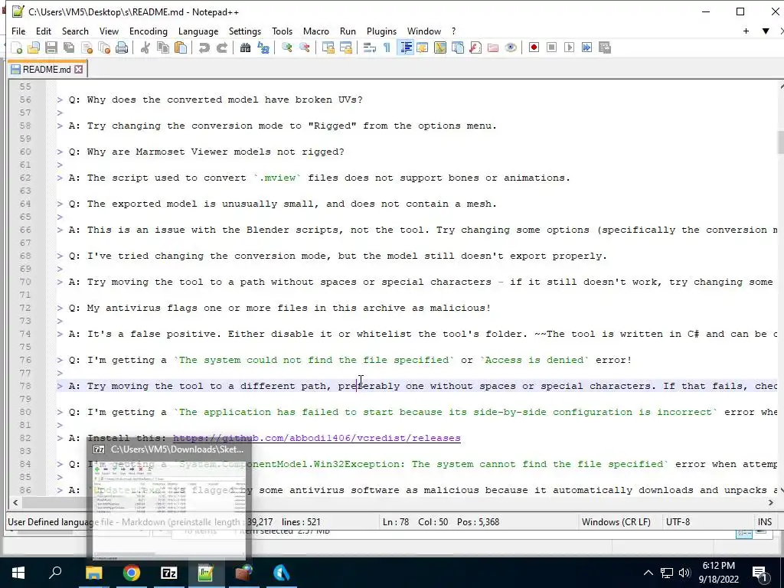Image resolution: width=784 pixels, height=588 pixels.
Task: Click the INS insert mode indicator
Action: pos(765,522)
